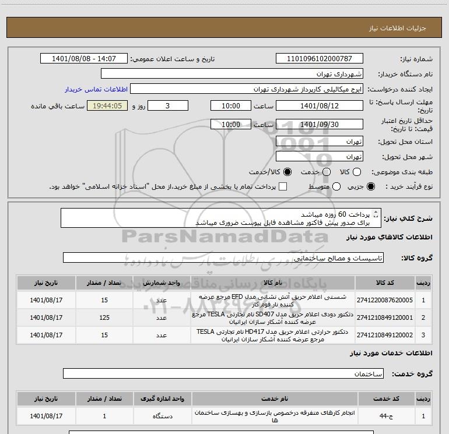The height and width of the screenshot is (434, 449).
Task: Click the need number field 1101096102000787
Action: (320, 59)
